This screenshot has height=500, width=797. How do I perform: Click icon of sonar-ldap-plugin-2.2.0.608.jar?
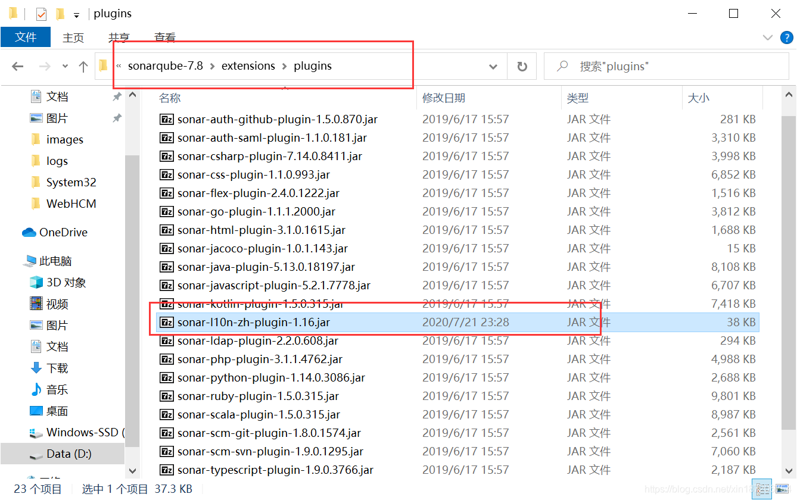coord(167,340)
